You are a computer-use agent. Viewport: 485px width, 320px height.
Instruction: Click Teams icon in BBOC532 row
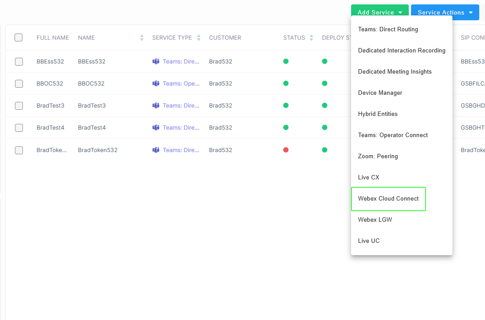(156, 83)
